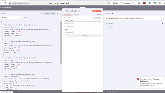Image resolution: width=165 pixels, height=93 pixels.
Task: Click the input panel vertical scrollbar
Action: [x=61, y=43]
